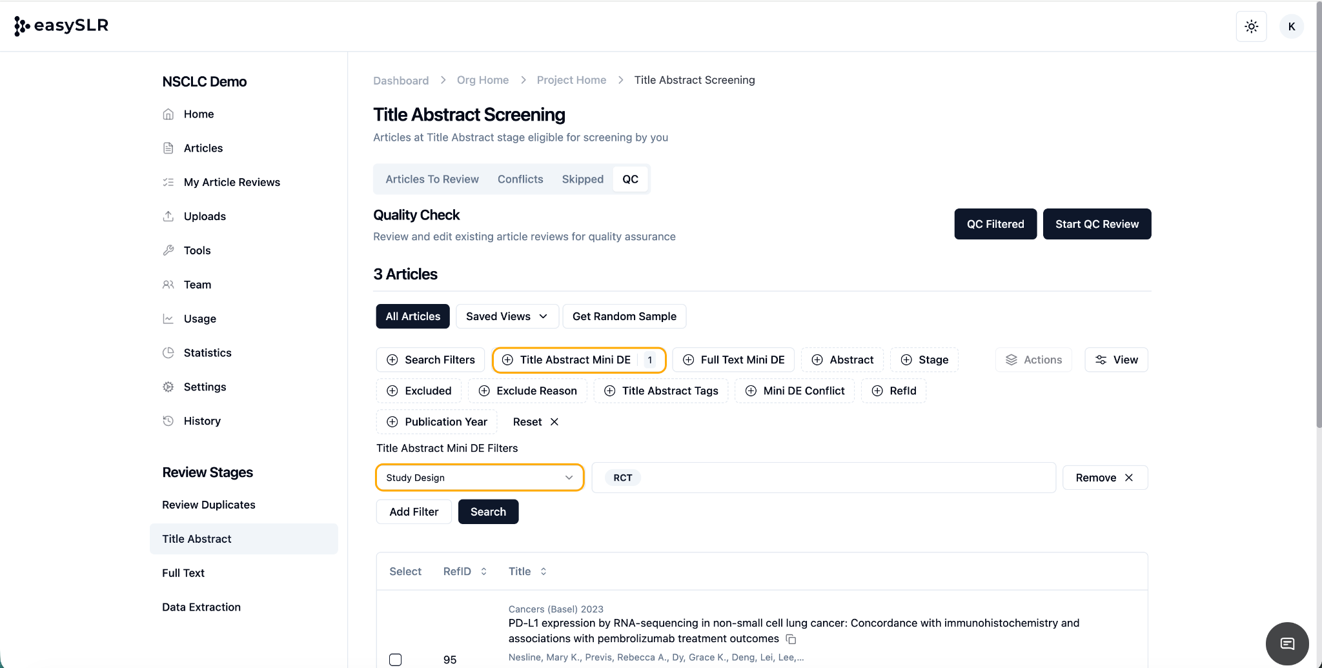Switch to the Skipped tab
1322x668 pixels.
[582, 179]
